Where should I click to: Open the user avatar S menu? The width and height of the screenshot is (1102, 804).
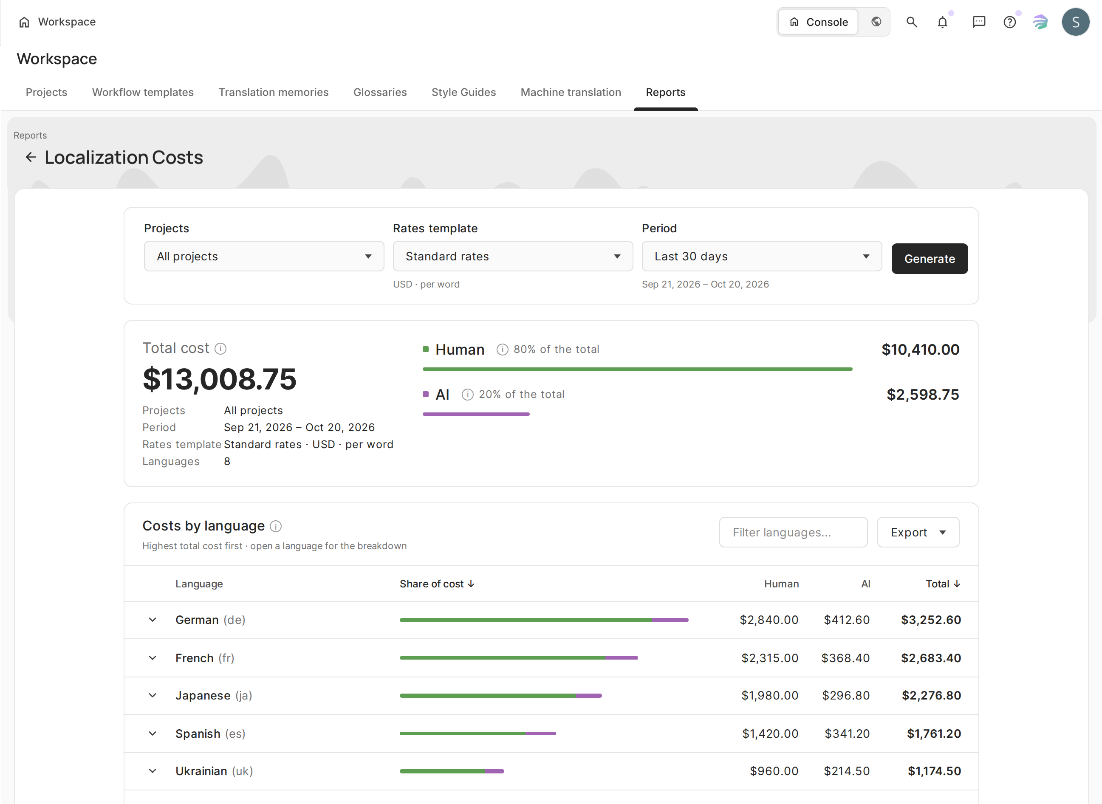[1076, 22]
